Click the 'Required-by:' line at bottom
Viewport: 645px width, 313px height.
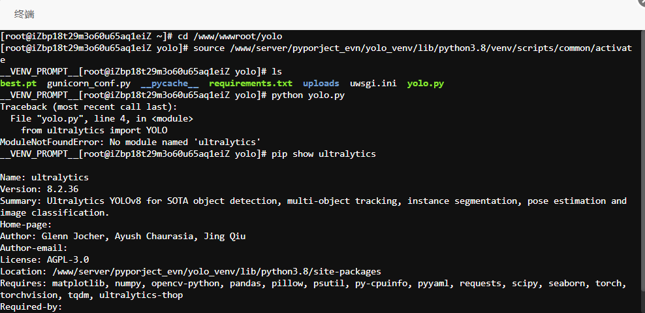(31, 307)
